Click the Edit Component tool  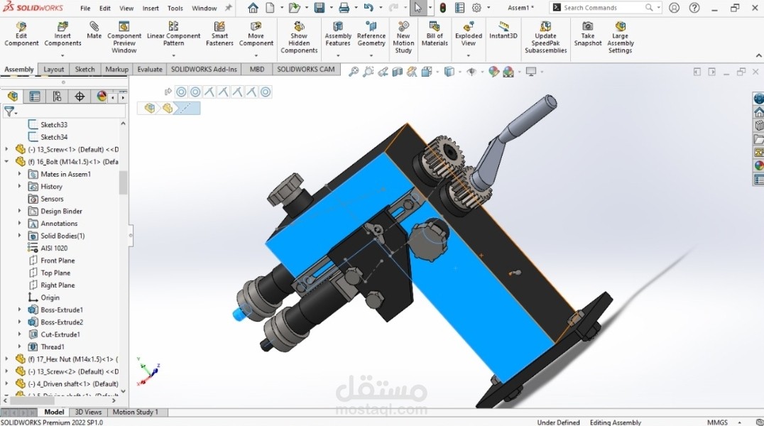coord(21,34)
